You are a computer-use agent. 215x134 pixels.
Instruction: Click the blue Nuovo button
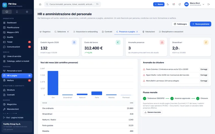click(x=159, y=4)
